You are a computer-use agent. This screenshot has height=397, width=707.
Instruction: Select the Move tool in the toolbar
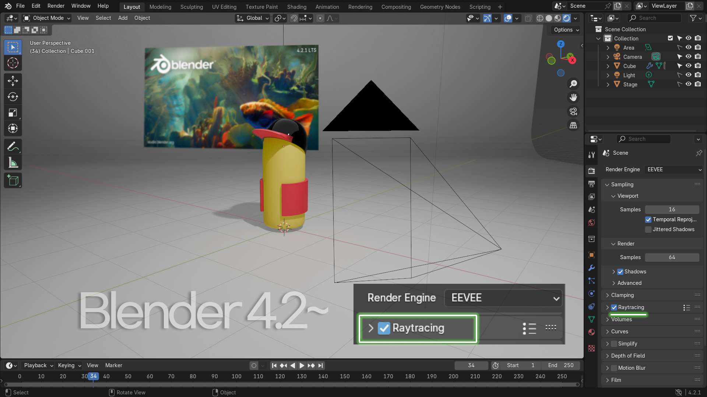coord(13,81)
